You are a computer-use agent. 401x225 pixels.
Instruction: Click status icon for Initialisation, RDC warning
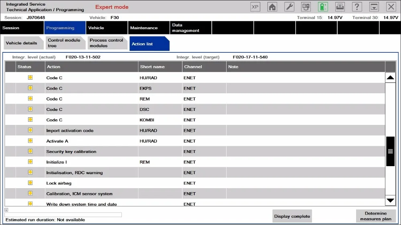pos(30,172)
